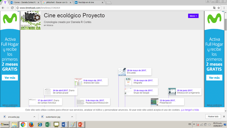Click the ES language indicator in tray

(190, 124)
